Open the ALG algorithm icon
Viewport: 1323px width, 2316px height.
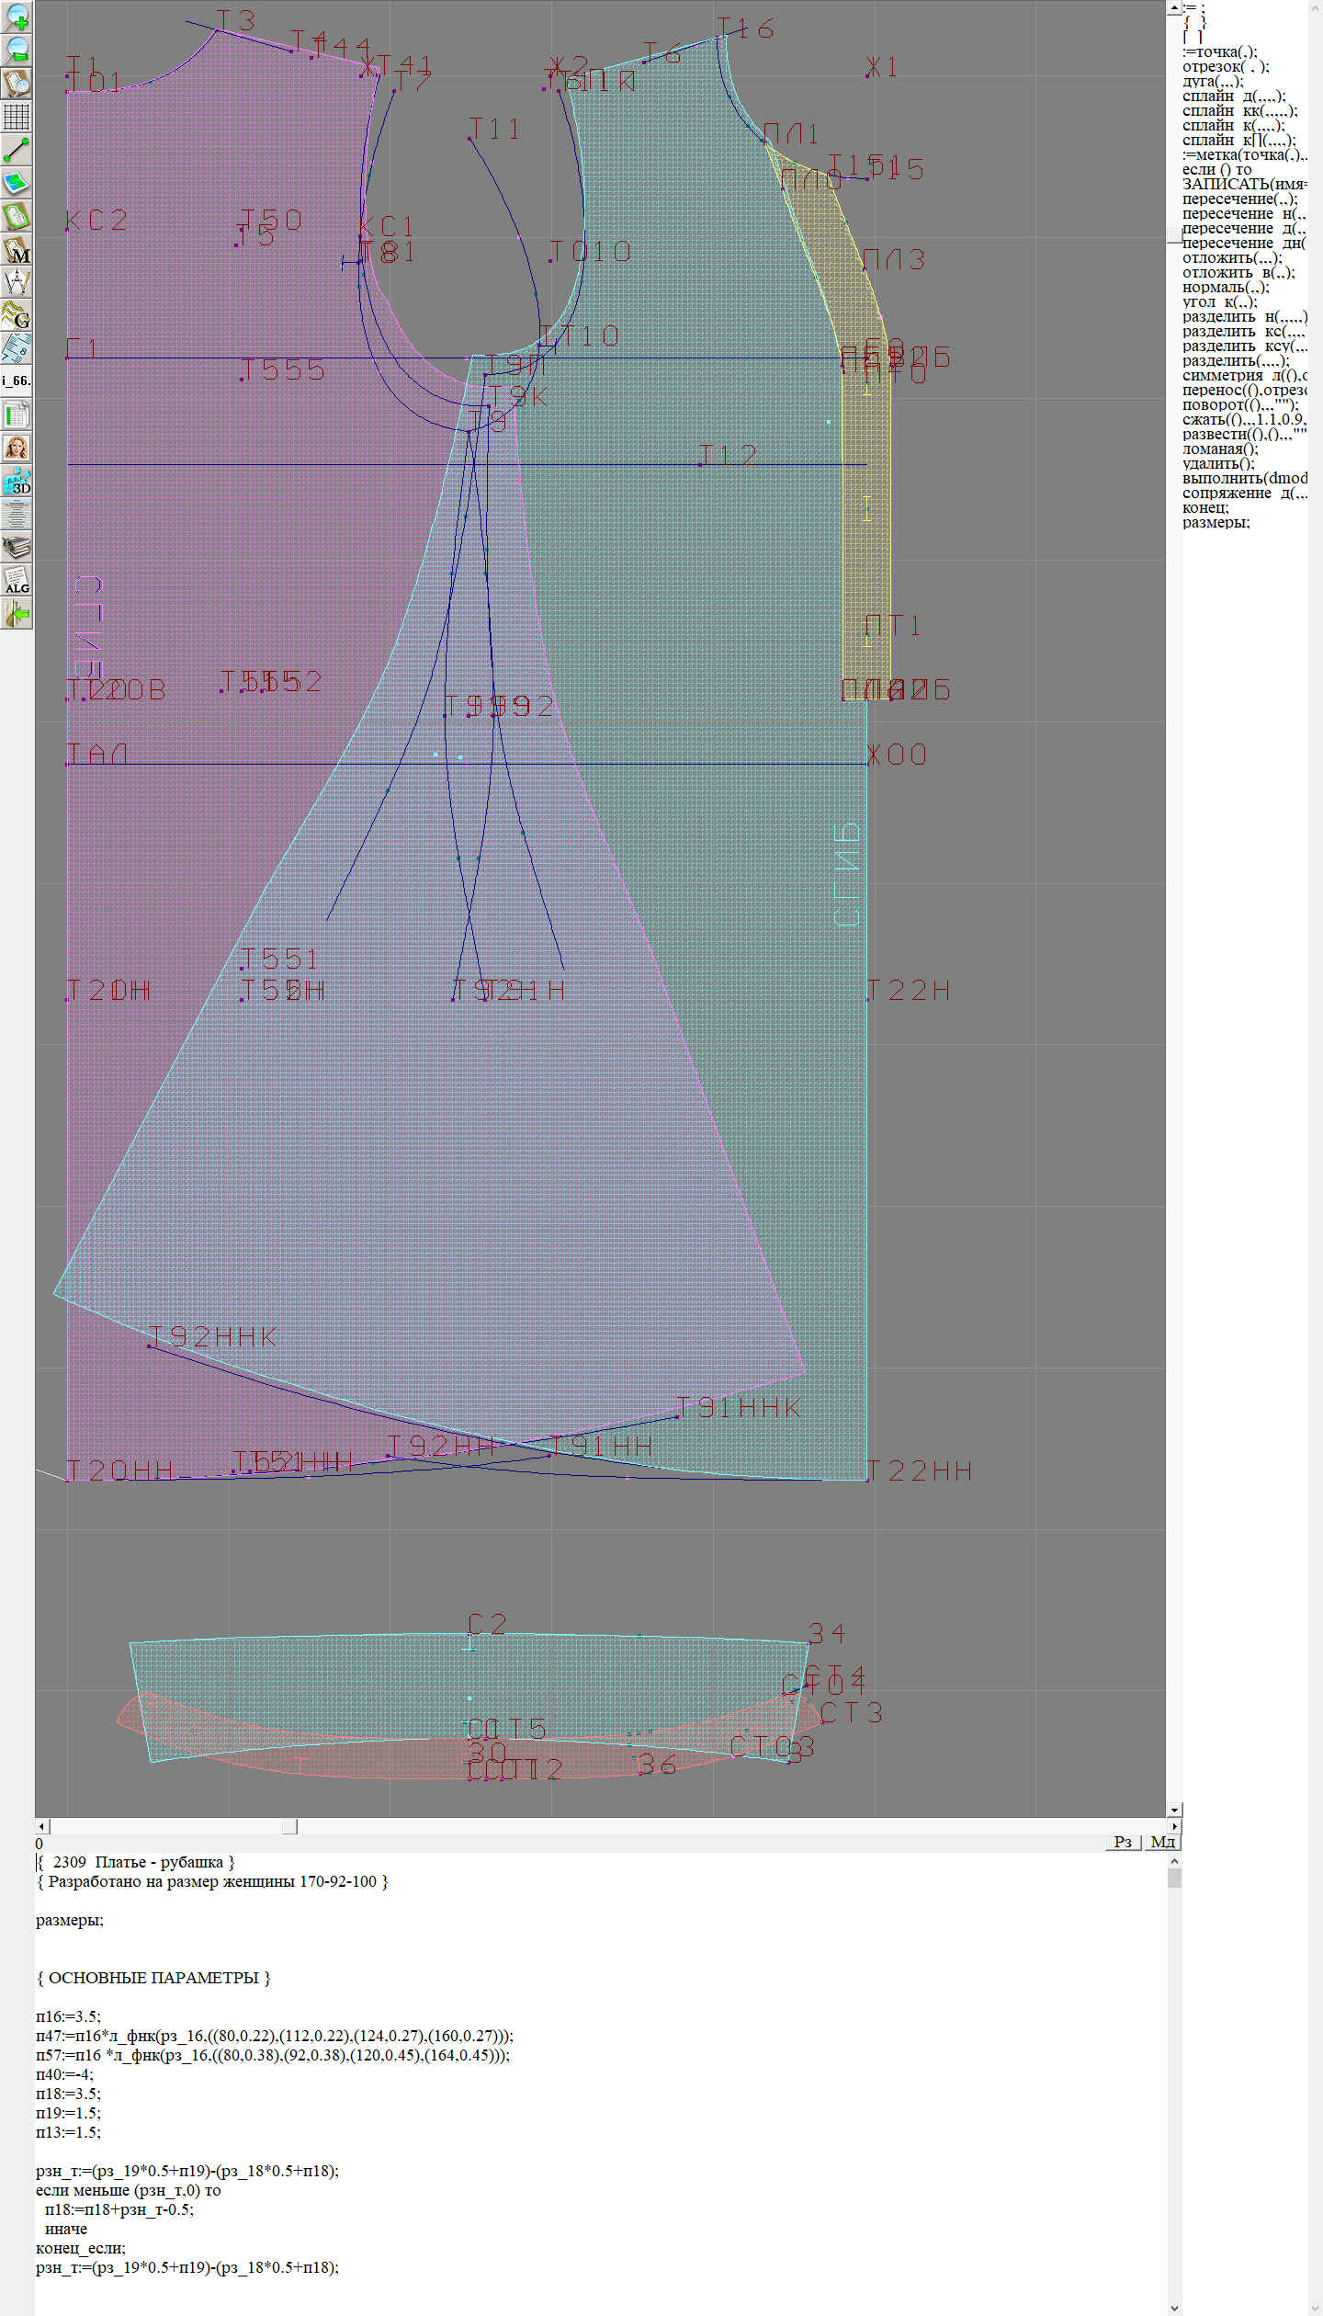[17, 580]
